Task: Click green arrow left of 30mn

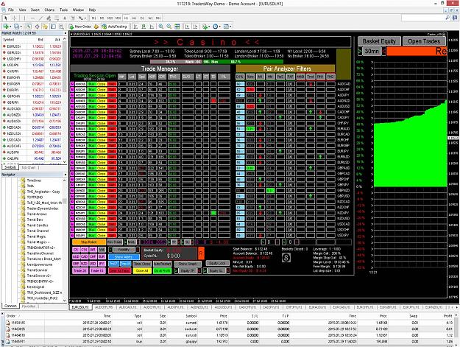Action: 360,51
